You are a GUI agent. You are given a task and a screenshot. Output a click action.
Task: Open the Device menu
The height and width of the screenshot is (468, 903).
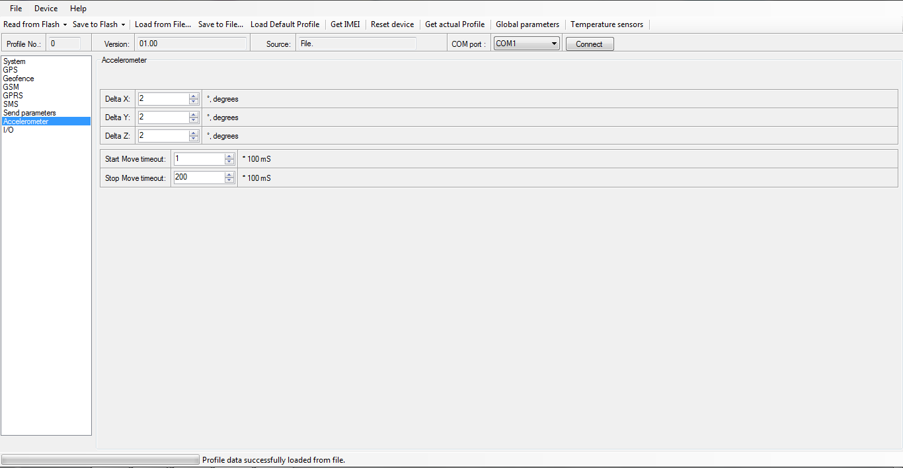[x=46, y=9]
